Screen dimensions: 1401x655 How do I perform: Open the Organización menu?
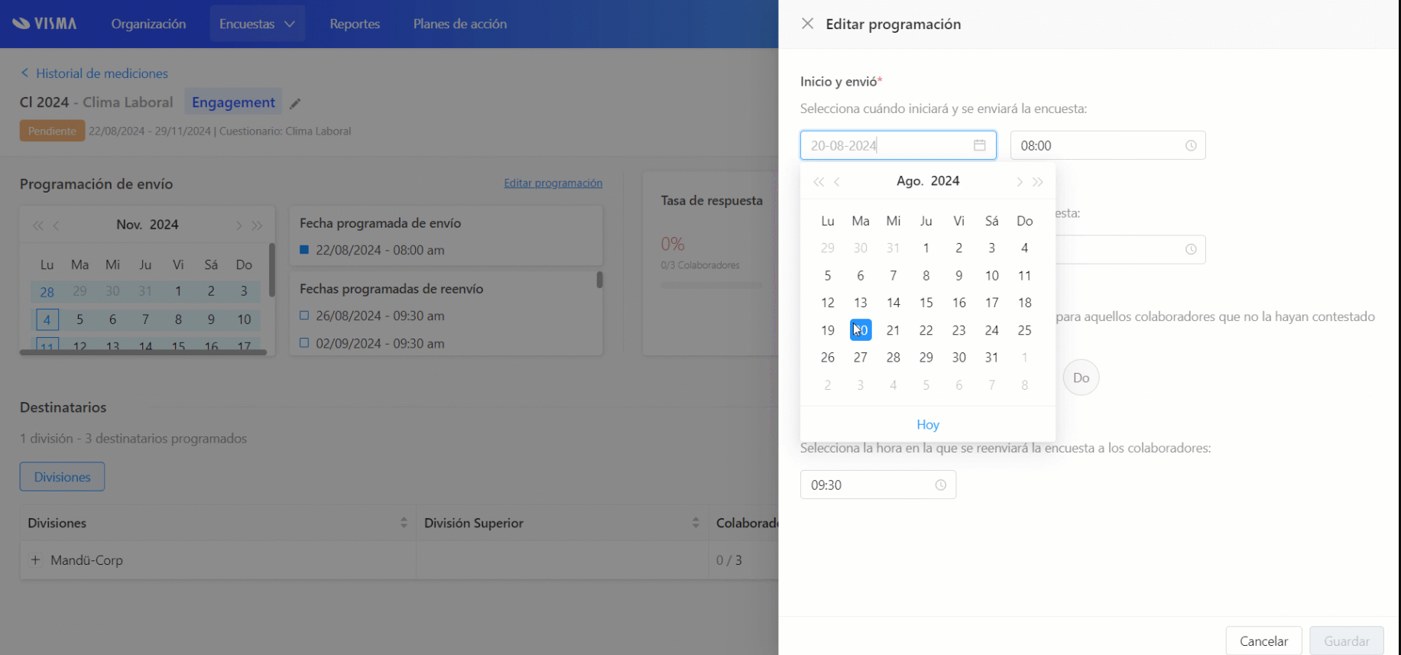pyautogui.click(x=148, y=24)
